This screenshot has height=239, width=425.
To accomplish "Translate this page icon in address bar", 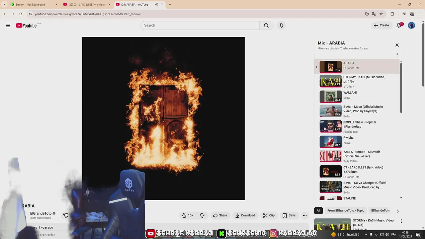I will point(374,14).
